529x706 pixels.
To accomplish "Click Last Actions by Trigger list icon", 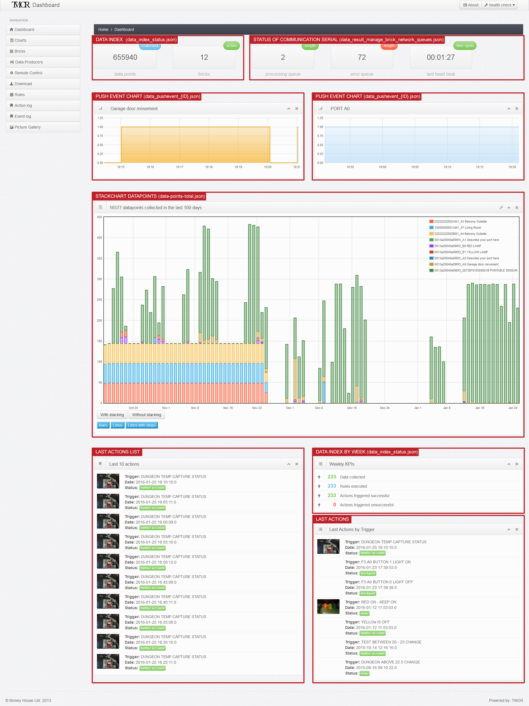I will tap(320, 529).
